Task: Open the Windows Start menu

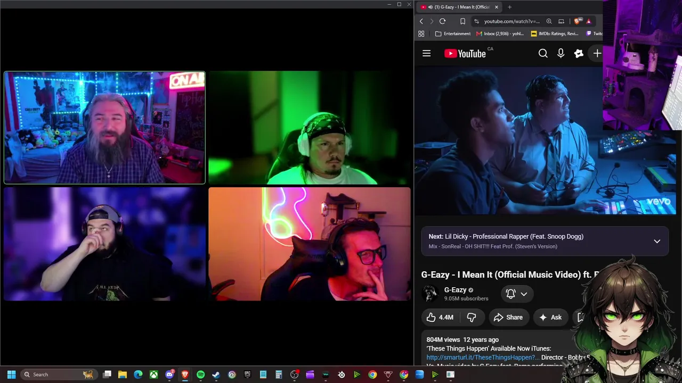Action: point(11,374)
